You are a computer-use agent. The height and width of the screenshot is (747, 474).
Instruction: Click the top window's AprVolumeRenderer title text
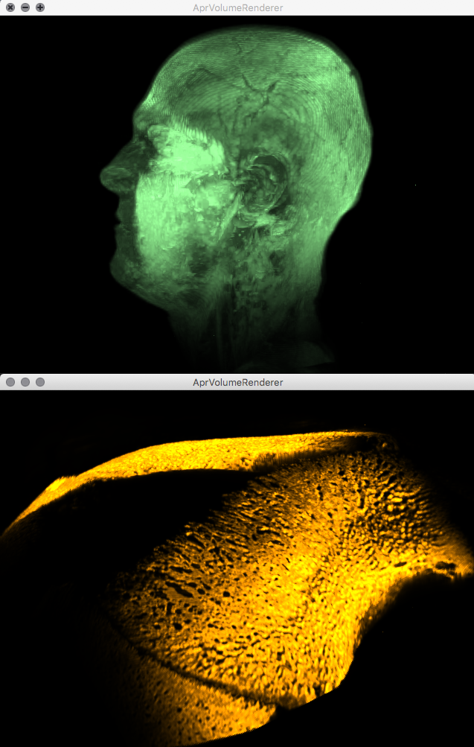[237, 7]
